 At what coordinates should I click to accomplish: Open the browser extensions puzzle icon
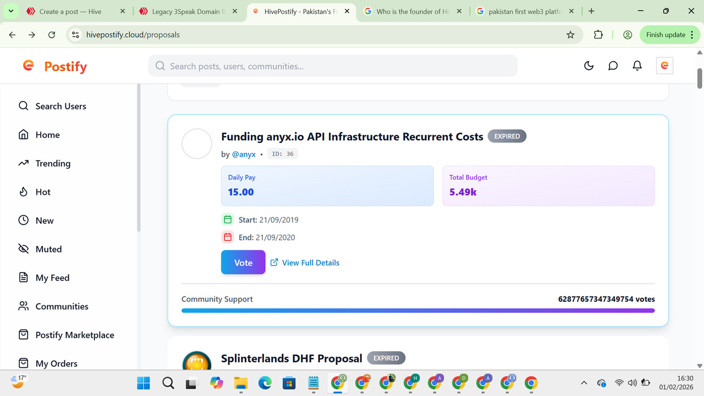click(x=598, y=35)
